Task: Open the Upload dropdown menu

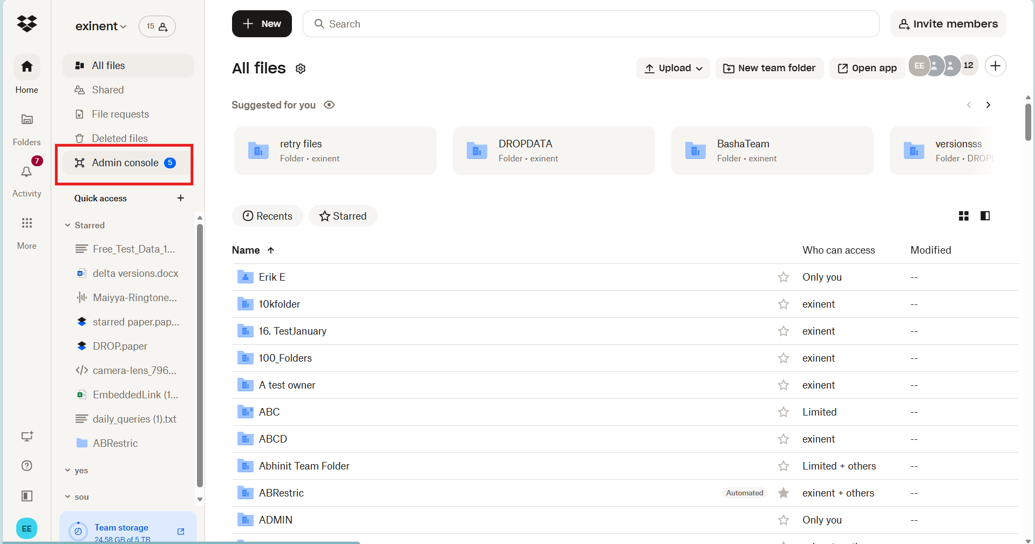Action: [672, 68]
